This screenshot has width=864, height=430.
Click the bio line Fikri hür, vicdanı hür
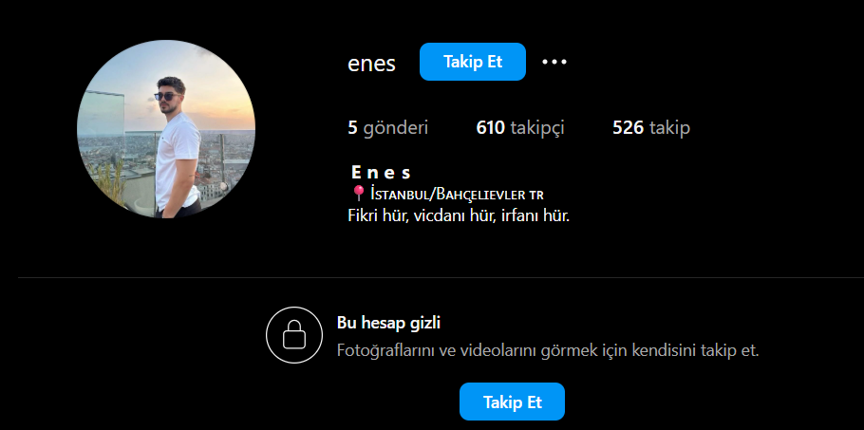click(x=459, y=215)
